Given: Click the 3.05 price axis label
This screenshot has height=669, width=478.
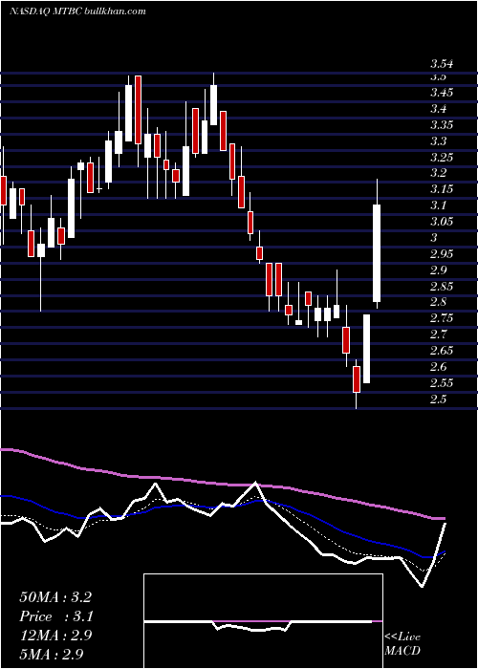Looking at the screenshot, I should click(442, 222).
